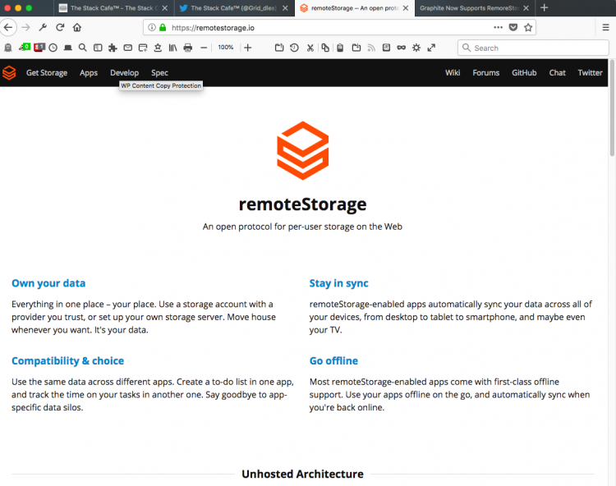Screen dimensions: 616x486
Task: Open history clock icon in toolbar
Action: pos(53,48)
